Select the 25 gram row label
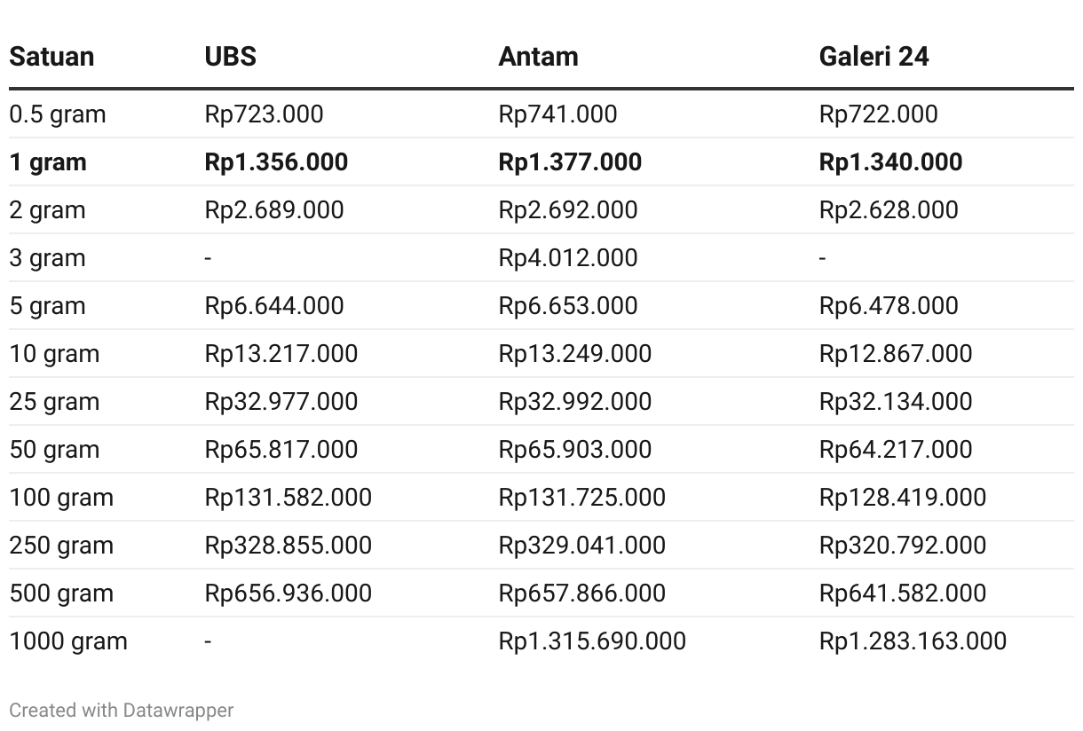This screenshot has width=1083, height=731. pos(54,402)
